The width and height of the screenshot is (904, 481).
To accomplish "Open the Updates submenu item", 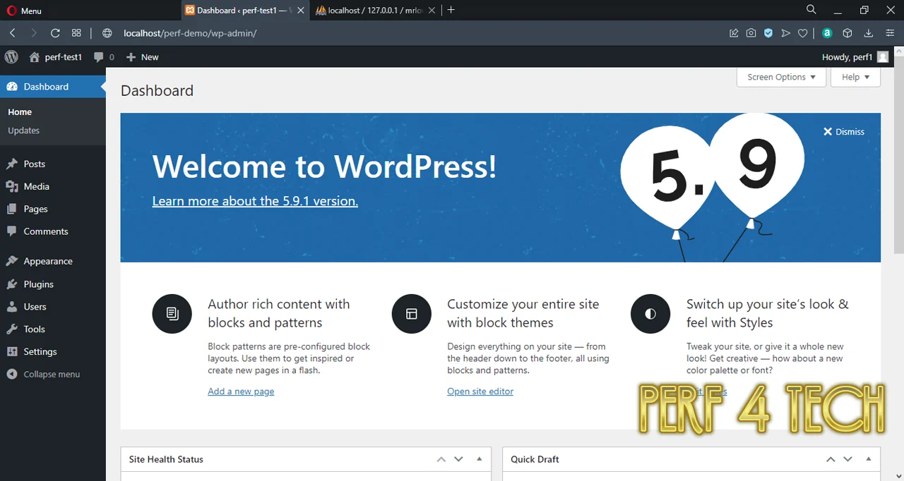I will (x=23, y=130).
